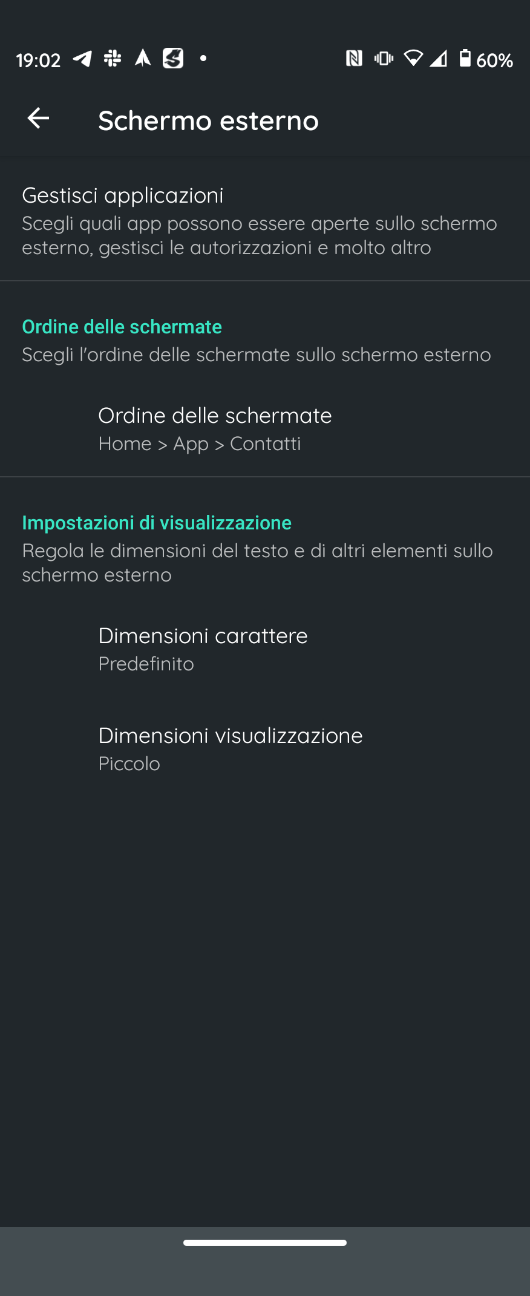The height and width of the screenshot is (1296, 530).
Task: Tap the Wi-Fi status icon
Action: tap(413, 58)
